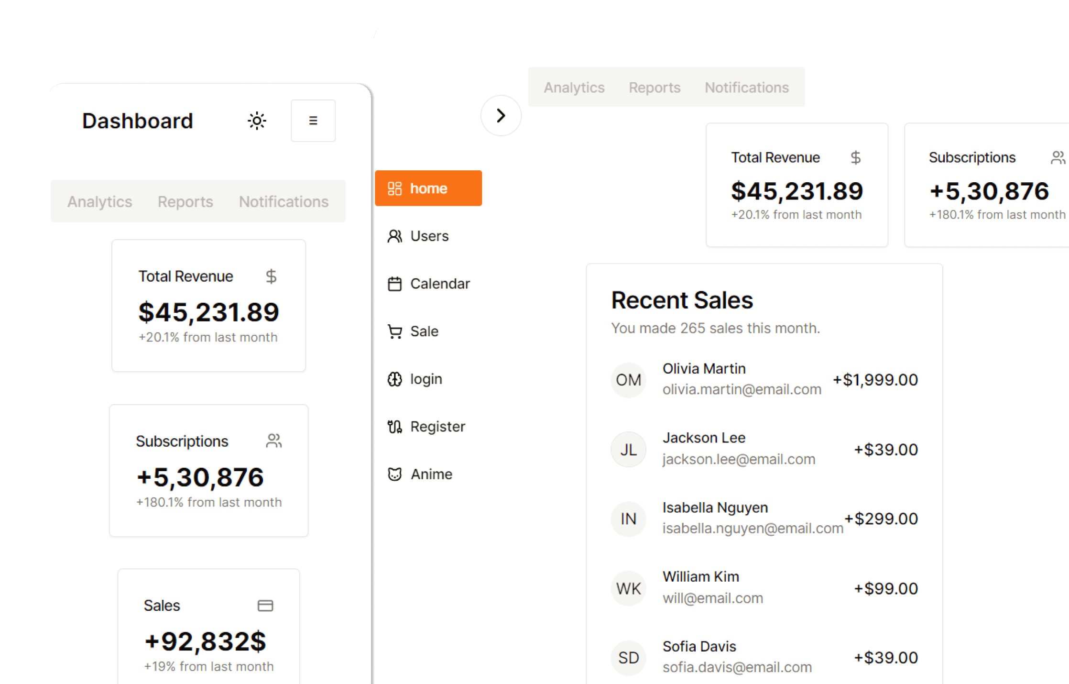Open Notifications tab in the desktop view
Image resolution: width=1069 pixels, height=684 pixels.
pos(747,88)
